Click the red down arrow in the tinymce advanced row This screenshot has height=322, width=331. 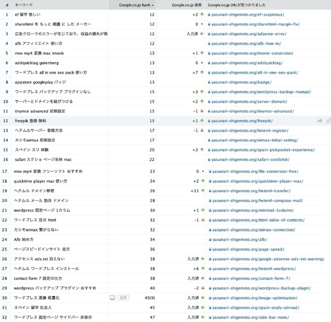click(202, 111)
